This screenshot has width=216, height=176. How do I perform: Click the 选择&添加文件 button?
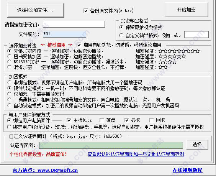(x=36, y=10)
